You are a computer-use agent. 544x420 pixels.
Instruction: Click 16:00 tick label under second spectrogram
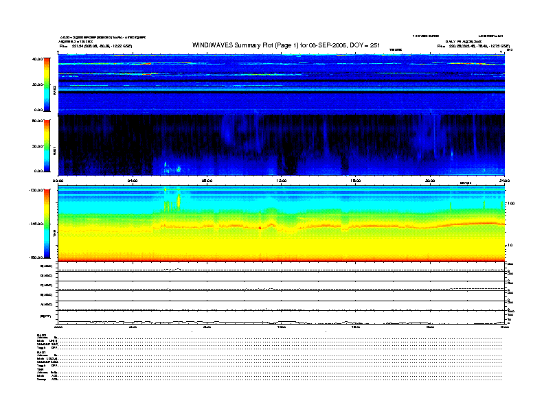point(356,180)
